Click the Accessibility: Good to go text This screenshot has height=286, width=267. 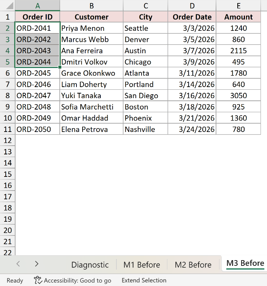78,280
